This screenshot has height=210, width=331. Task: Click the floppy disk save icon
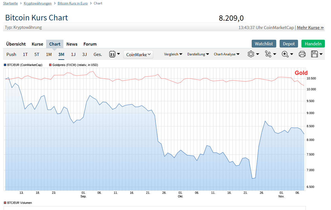coord(314,54)
